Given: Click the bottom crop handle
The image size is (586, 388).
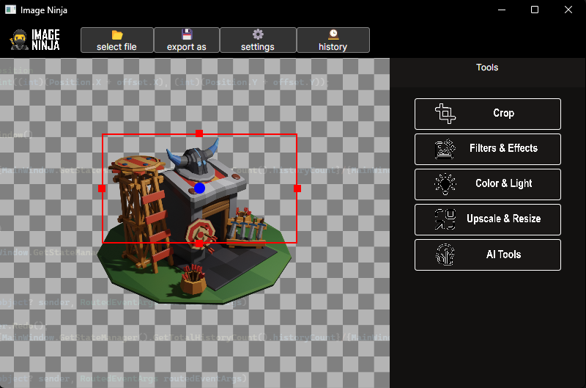Looking at the screenshot, I should pyautogui.click(x=199, y=244).
